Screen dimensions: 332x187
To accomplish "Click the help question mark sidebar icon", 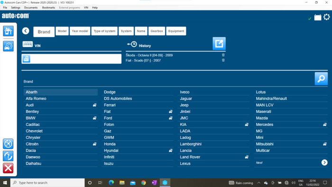I will pyautogui.click(x=8, y=156).
